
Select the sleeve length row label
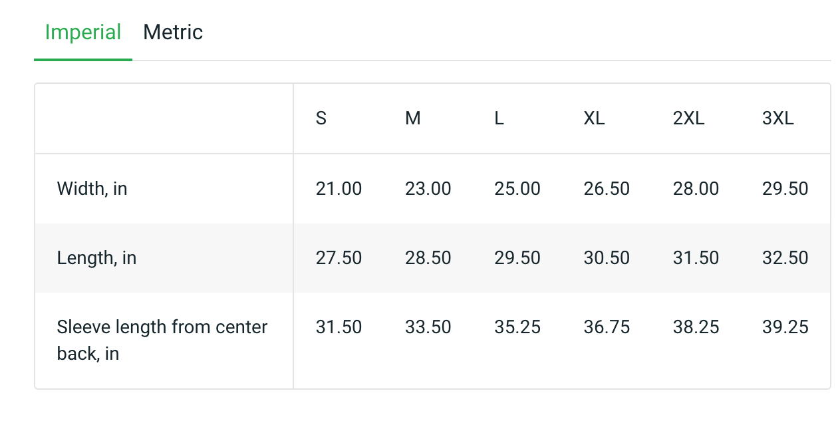click(162, 340)
